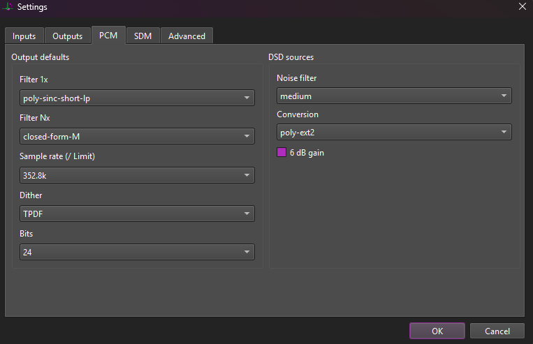
Task: Open the Sample rate 352.8k dropdown
Action: [137, 175]
